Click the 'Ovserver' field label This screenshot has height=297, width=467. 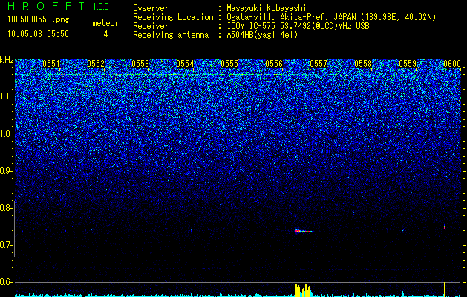point(151,9)
